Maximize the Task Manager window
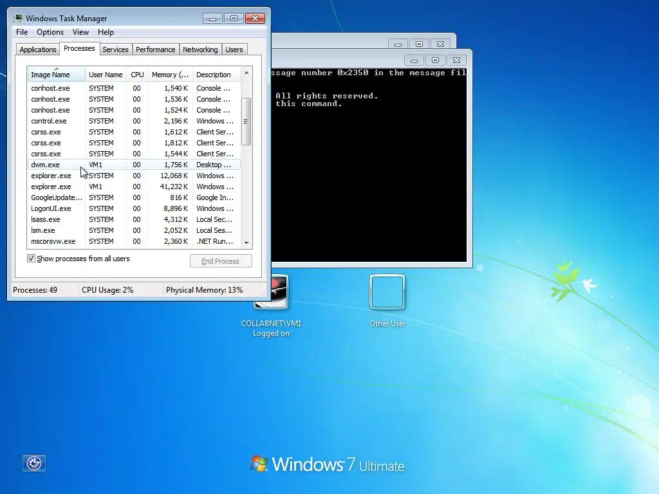 [x=234, y=19]
